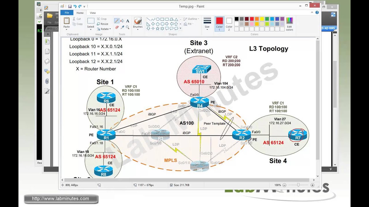This screenshot has height=207, width=369.
Task: Pick the green color swatch
Action: point(267,19)
